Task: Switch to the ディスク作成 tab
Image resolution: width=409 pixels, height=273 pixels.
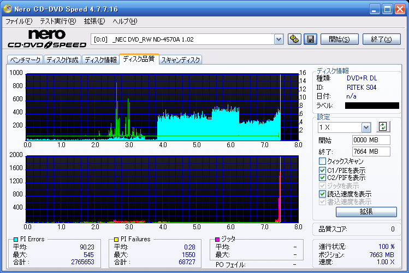Action: click(63, 60)
